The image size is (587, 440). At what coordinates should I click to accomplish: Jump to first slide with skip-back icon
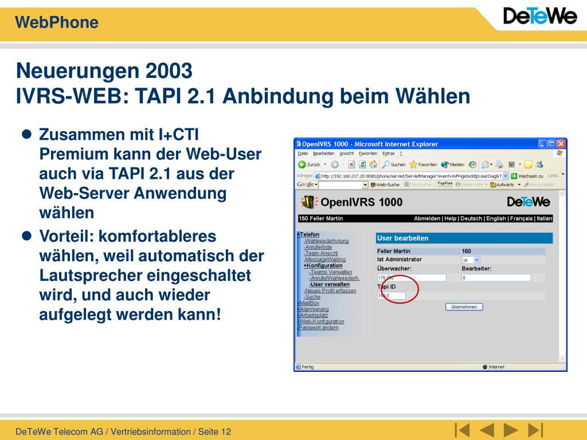click(463, 430)
